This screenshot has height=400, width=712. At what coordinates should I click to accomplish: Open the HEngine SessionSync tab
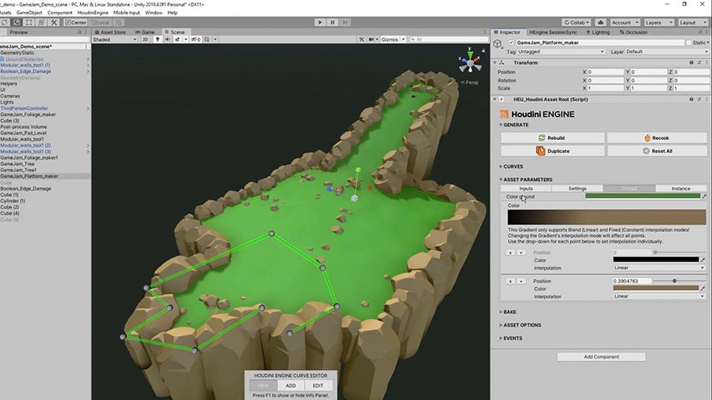tap(553, 32)
